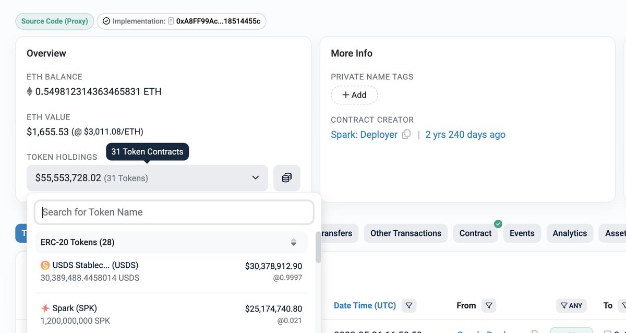
Task: Focus the Search for Token Name field
Action: (174, 212)
